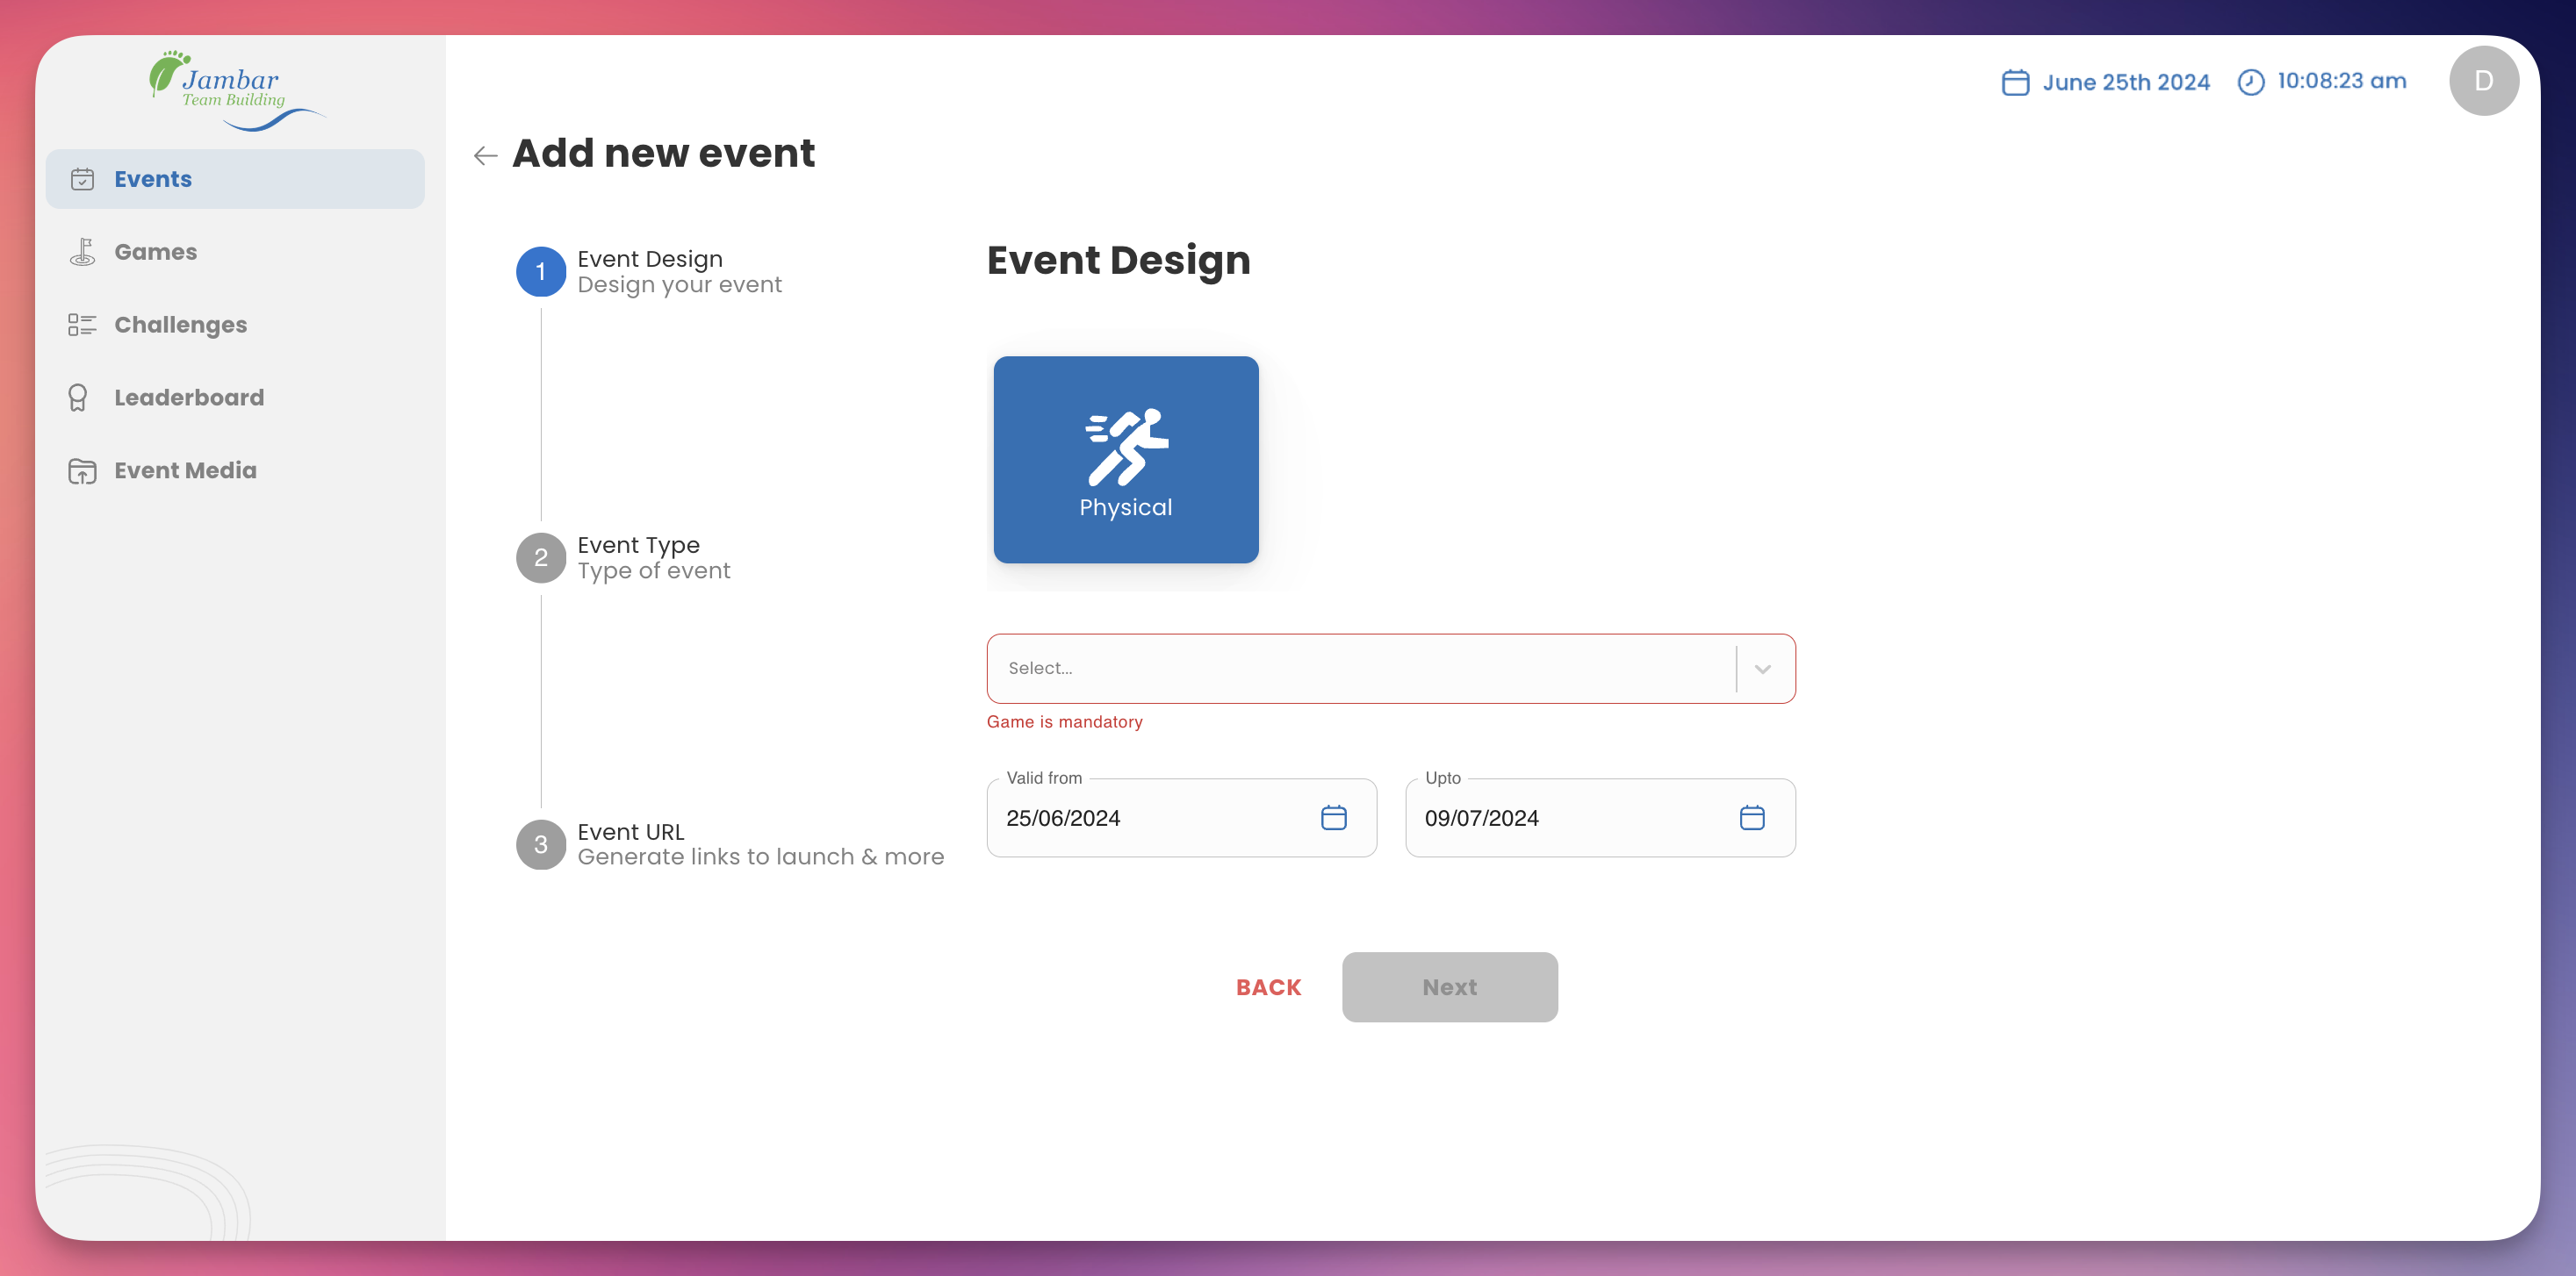Open Event Media in the sidebar

[x=185, y=470]
